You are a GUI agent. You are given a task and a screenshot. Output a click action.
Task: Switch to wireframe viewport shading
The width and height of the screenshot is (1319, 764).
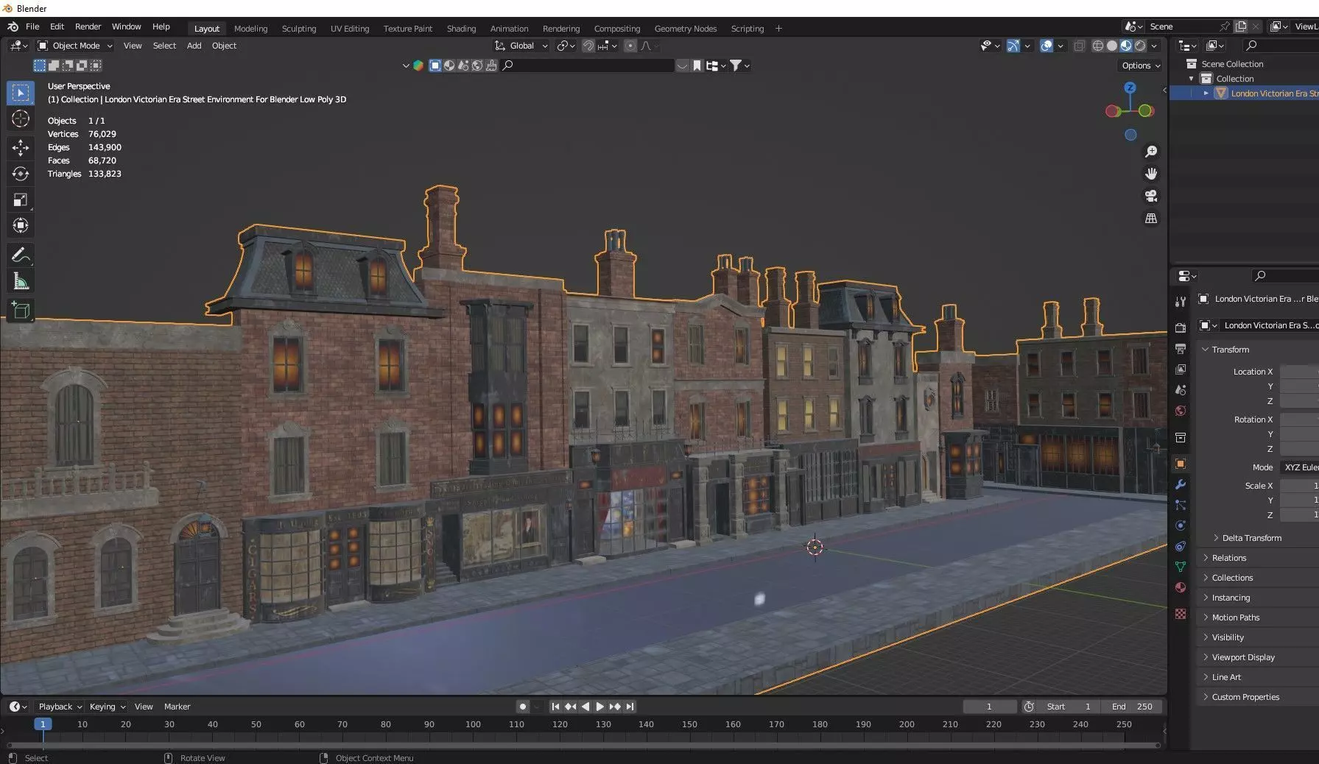[1097, 46]
